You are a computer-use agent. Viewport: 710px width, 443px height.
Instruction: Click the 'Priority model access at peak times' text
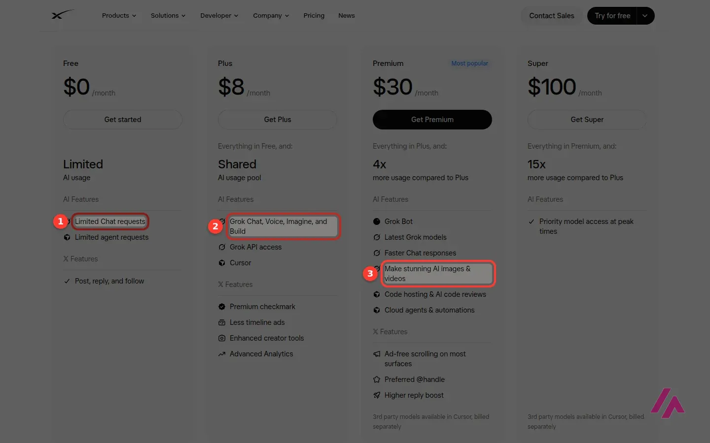coord(586,226)
